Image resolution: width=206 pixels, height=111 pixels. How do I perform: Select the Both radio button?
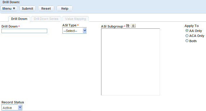[187, 41]
